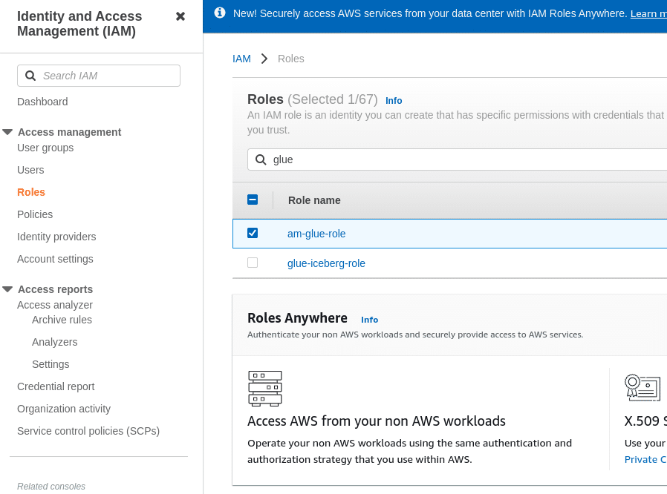View the Credential report
Viewport: 667px width, 494px height.
point(56,386)
